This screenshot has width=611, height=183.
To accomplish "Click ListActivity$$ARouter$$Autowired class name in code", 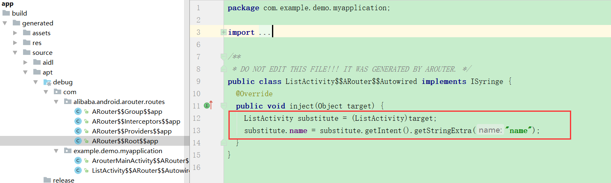I will [x=351, y=81].
